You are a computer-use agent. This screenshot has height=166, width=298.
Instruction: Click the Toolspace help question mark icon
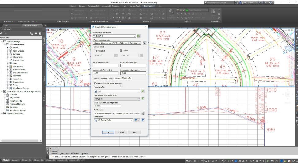click(40, 33)
